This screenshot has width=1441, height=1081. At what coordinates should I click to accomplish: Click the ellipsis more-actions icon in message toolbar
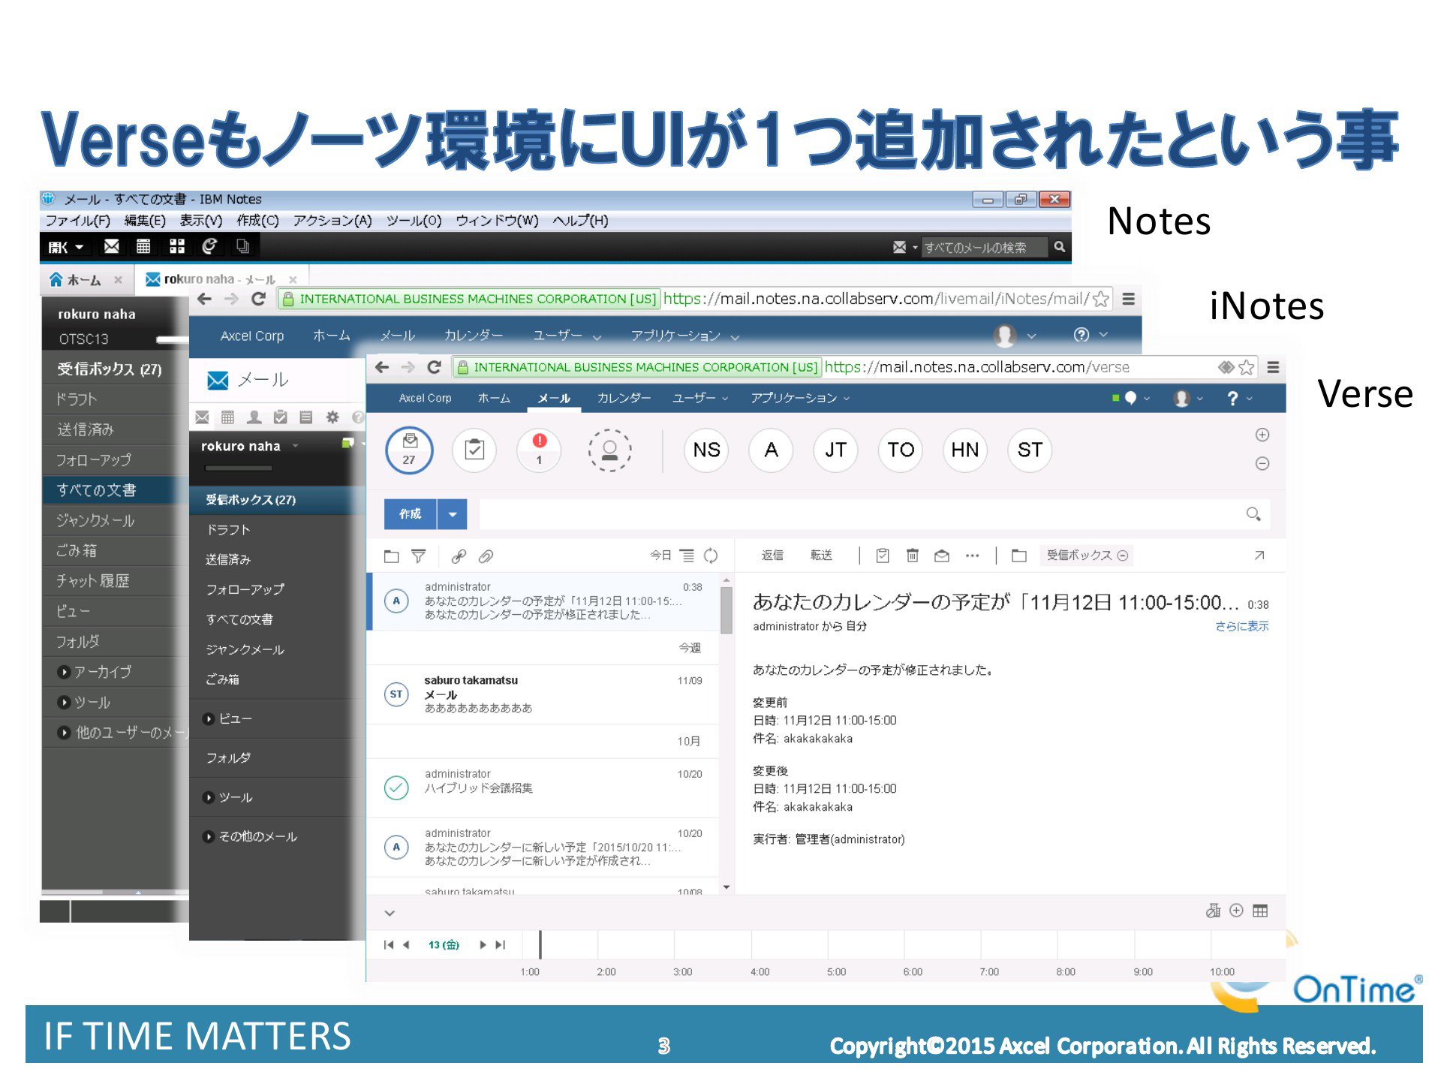(x=973, y=556)
